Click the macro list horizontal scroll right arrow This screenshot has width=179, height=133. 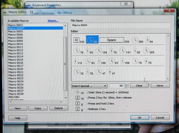61,102
